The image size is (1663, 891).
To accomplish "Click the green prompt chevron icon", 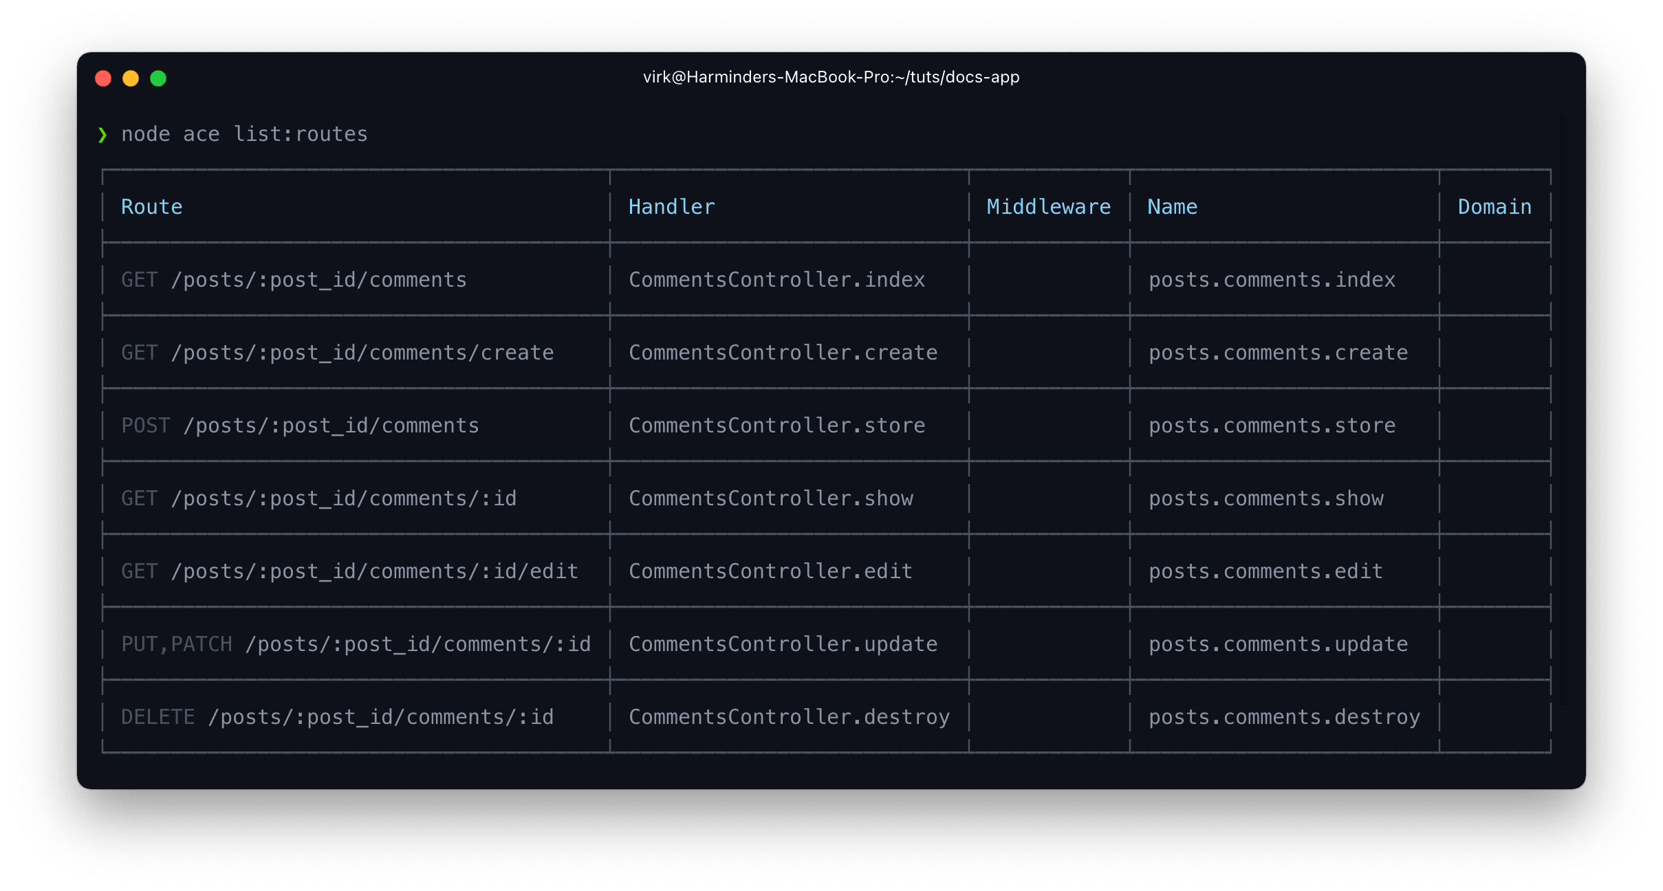I will click(x=102, y=135).
